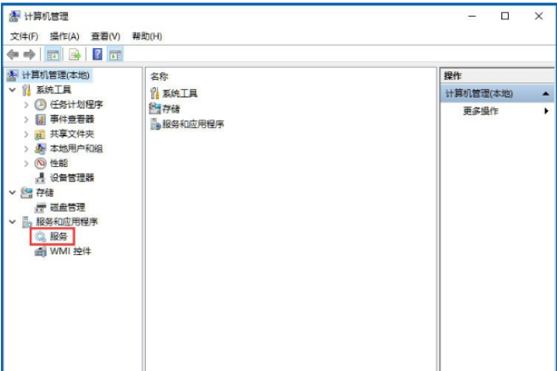Expand the 共享文件夹 node
Image resolution: width=557 pixels, height=371 pixels.
click(x=26, y=134)
